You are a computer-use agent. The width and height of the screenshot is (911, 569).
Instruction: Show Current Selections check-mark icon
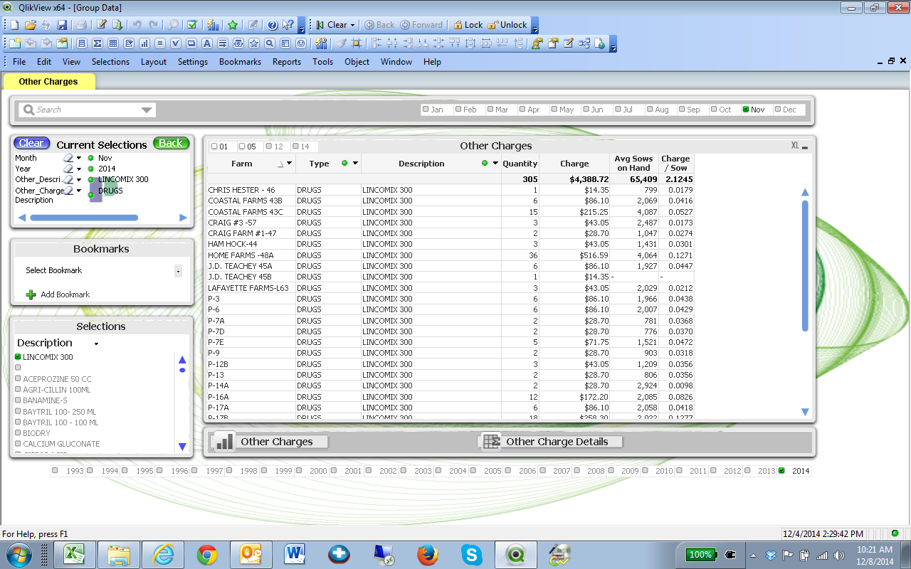192,25
